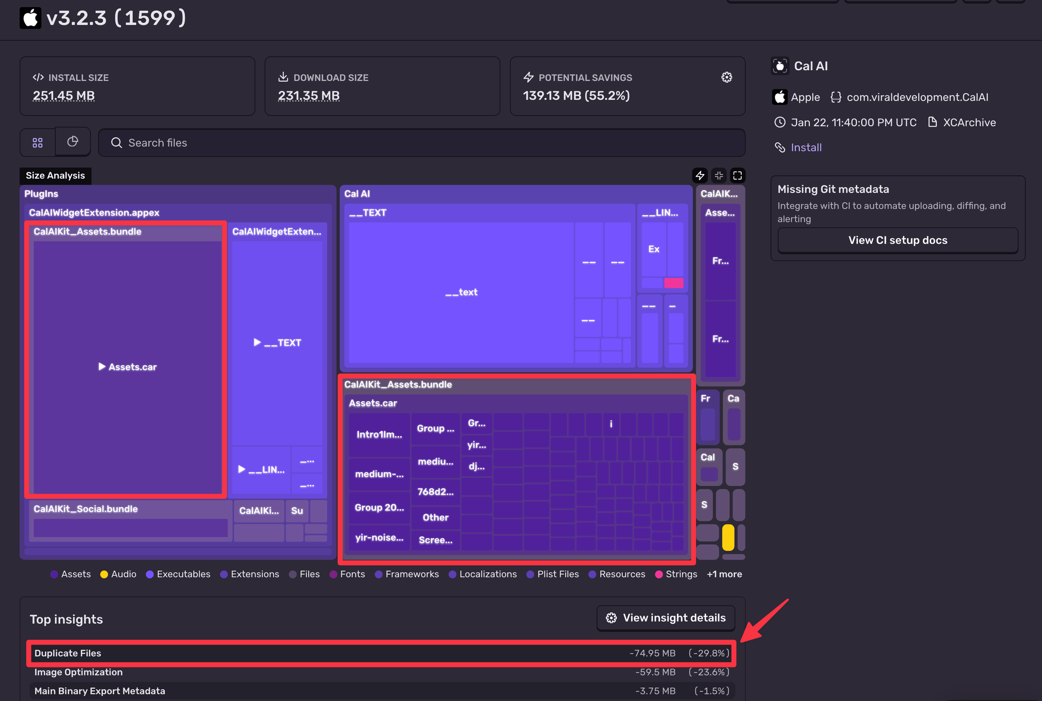Click the XCArchive document icon
1042x701 pixels.
[x=933, y=122]
